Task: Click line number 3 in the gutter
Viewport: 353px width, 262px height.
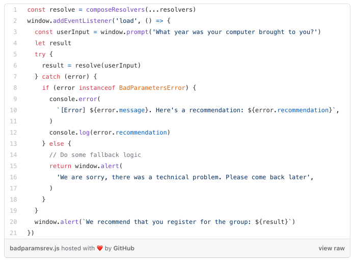Action: (15, 32)
